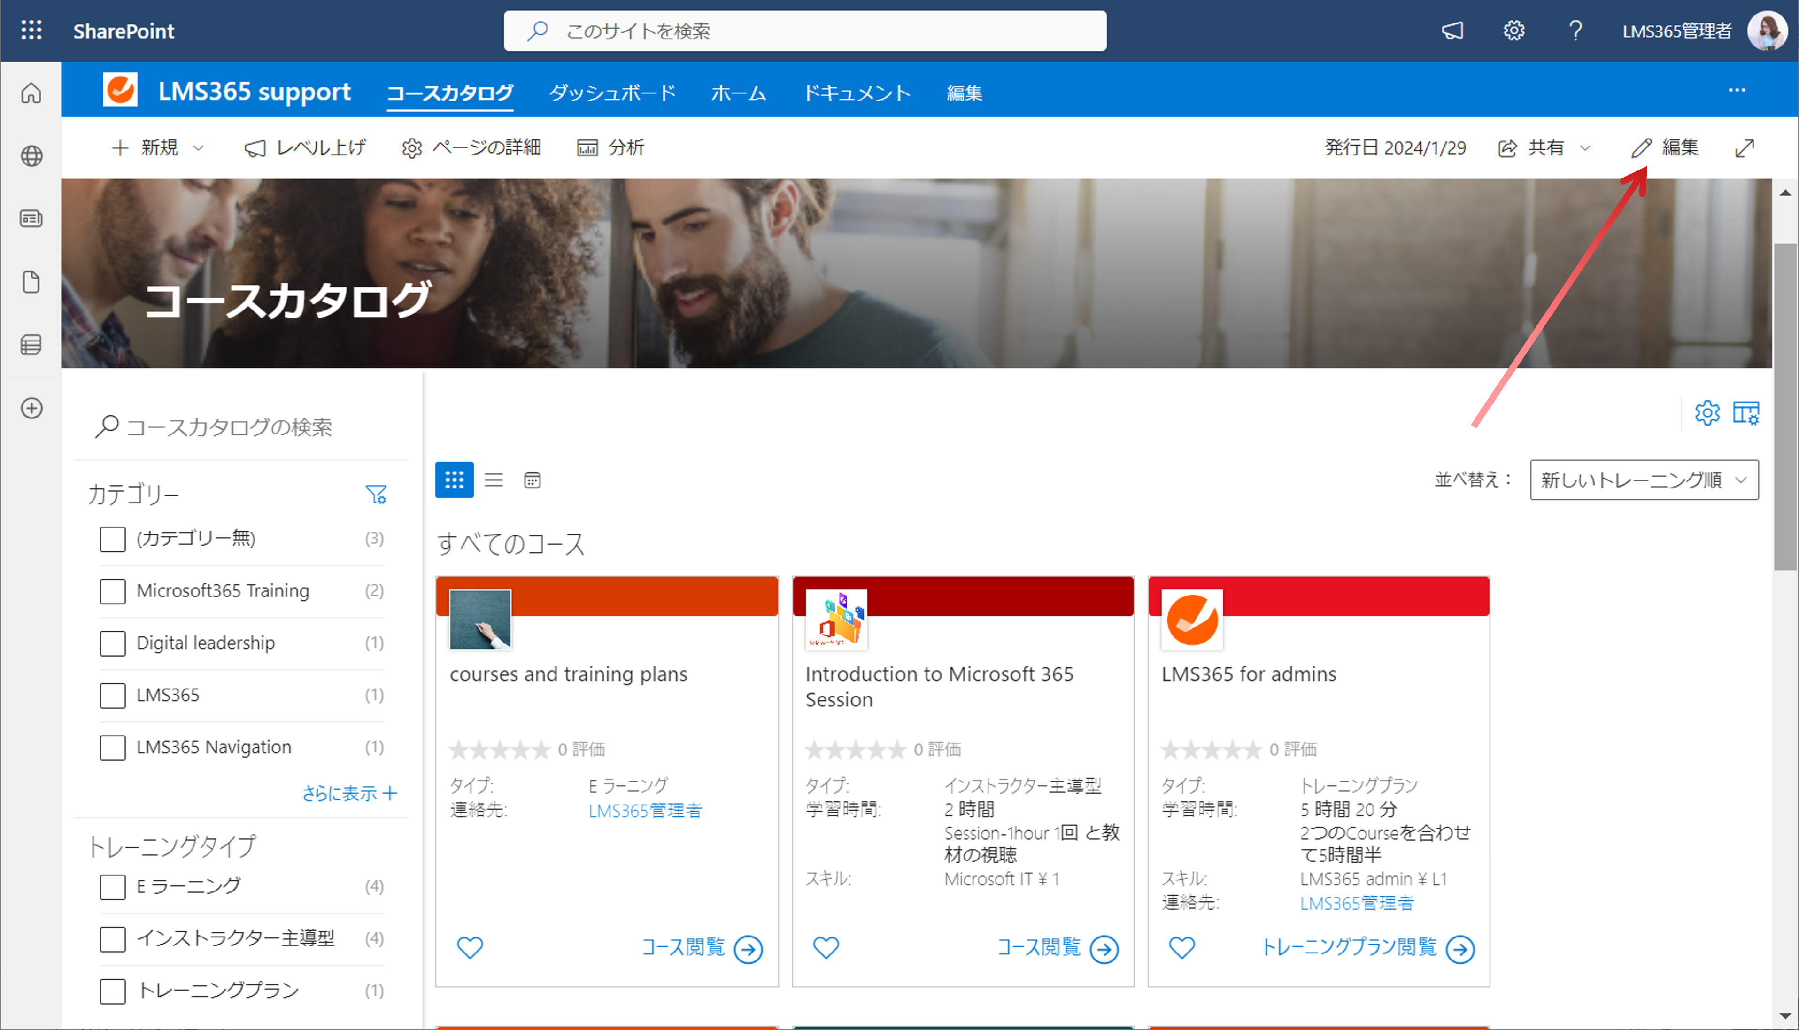This screenshot has height=1030, width=1799.
Task: Open トレーニングプラン閲覧 for LMS365 for admins
Action: (x=1367, y=948)
